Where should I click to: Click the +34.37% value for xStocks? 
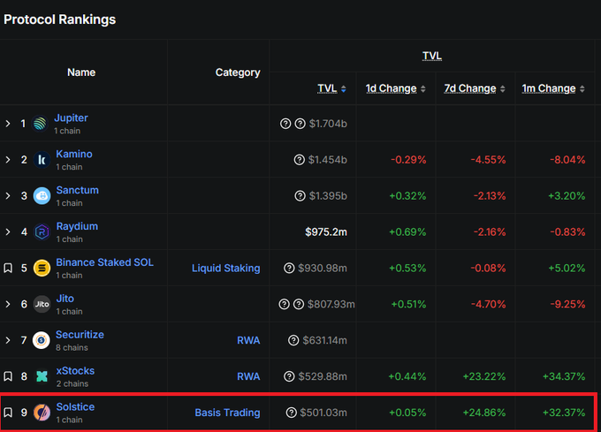coord(564,376)
